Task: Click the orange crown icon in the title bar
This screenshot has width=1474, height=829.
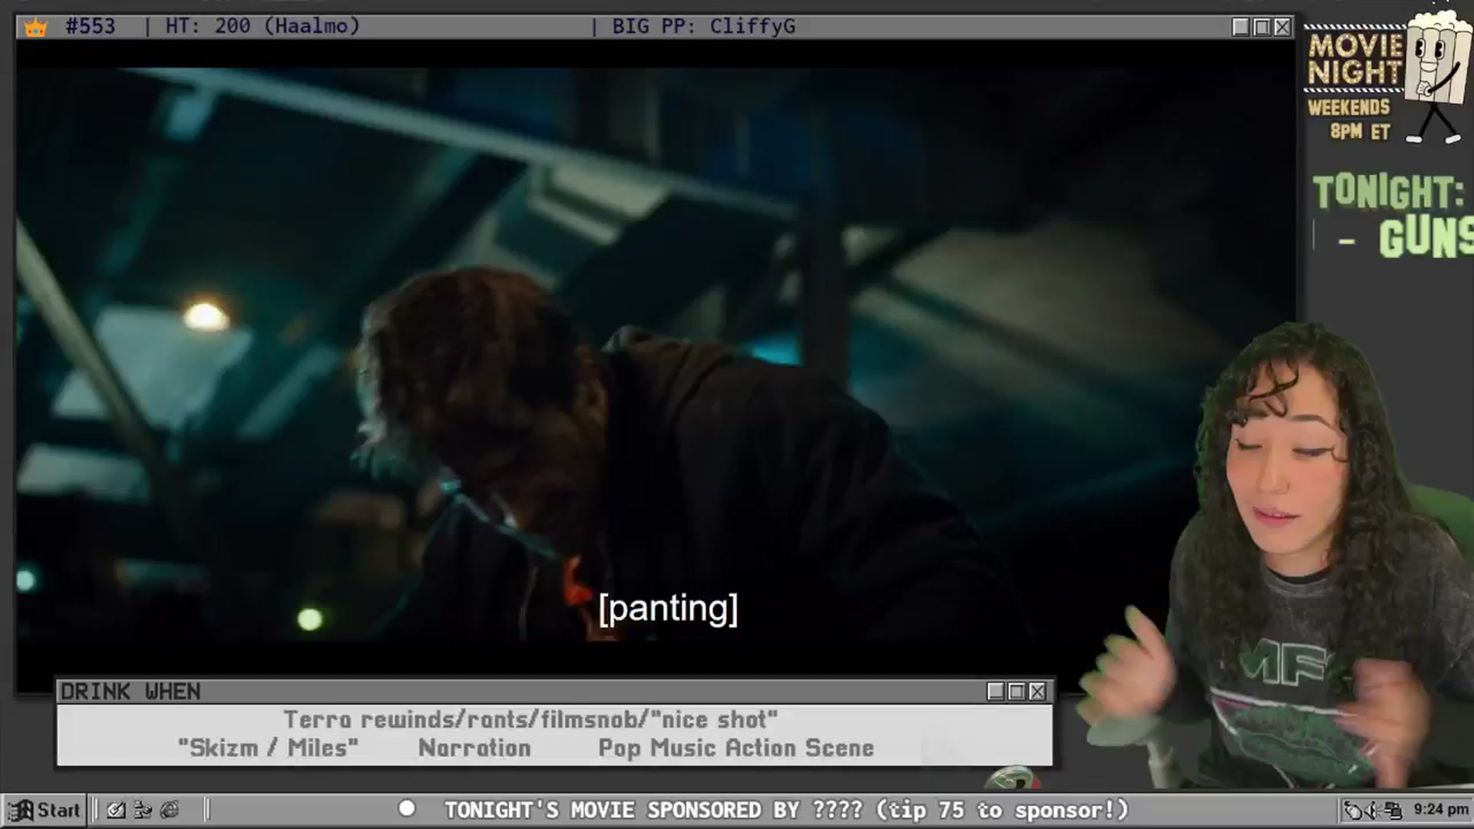Action: tap(35, 28)
